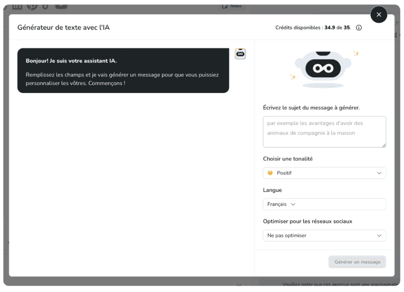Focus the message subject text area

point(324,132)
